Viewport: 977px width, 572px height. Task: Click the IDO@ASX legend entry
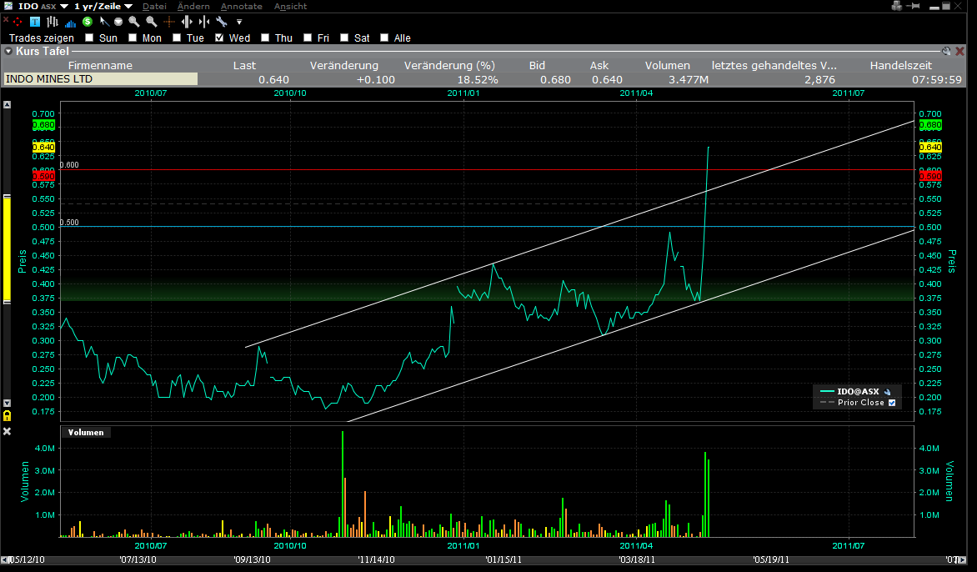pyautogui.click(x=858, y=392)
